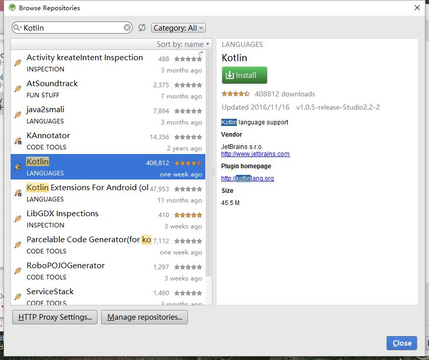Screen dimensions: 429x360
Task: Install the Kotlin plugin
Action: (x=244, y=75)
